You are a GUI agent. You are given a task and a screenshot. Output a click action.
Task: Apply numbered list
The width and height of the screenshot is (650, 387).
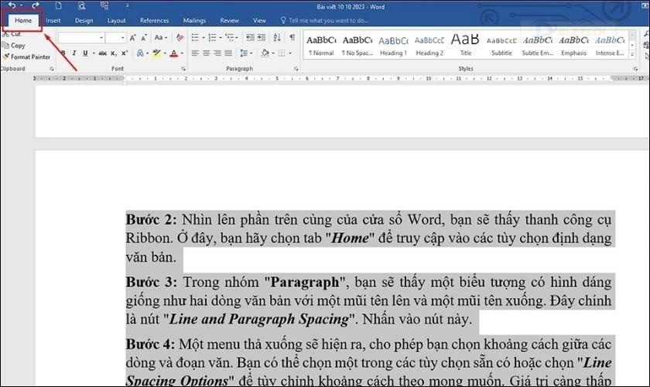(x=212, y=38)
